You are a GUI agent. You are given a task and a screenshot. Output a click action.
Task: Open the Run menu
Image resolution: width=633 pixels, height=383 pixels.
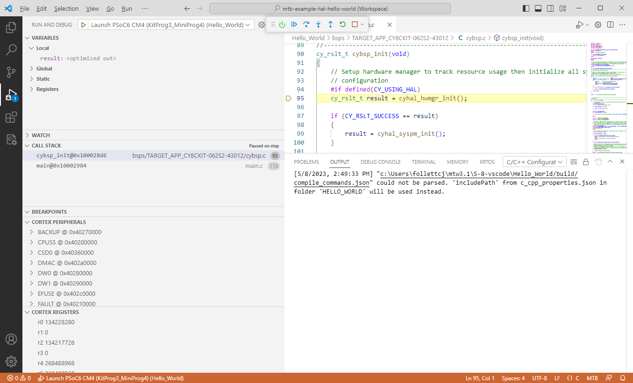[x=127, y=9]
